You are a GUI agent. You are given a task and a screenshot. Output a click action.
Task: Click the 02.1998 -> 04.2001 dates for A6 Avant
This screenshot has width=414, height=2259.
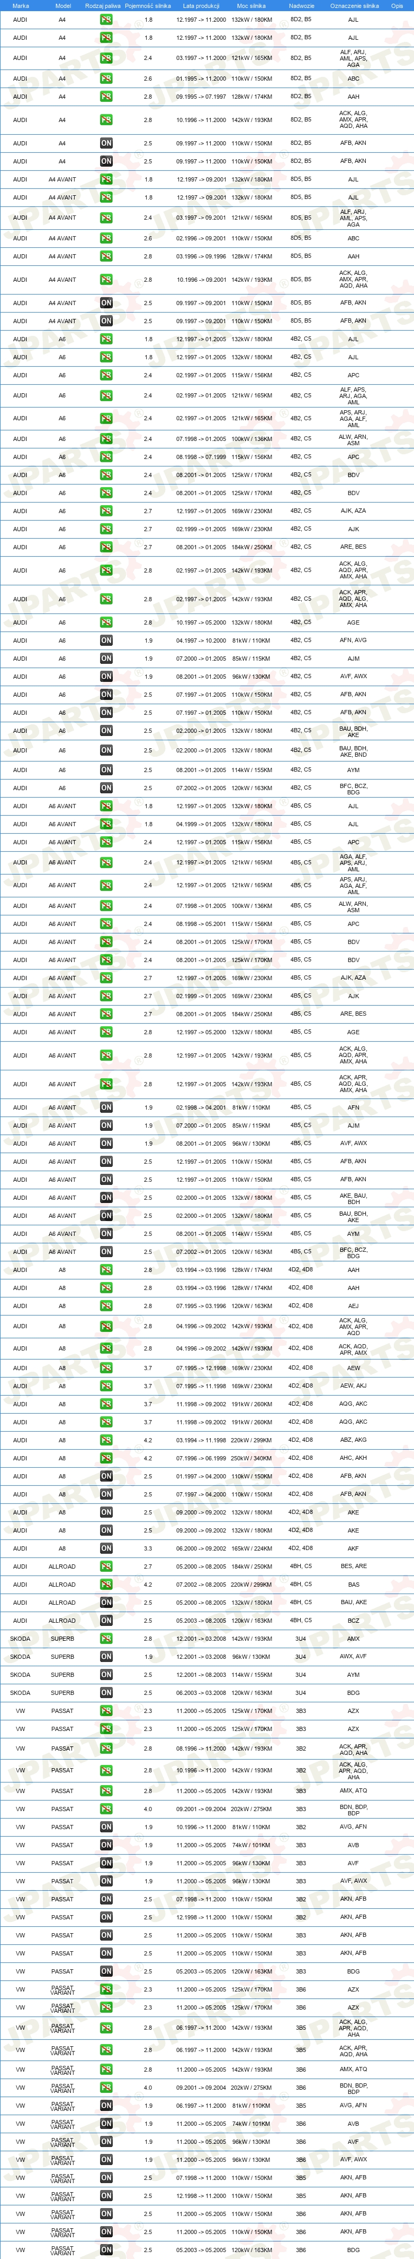201,1107
